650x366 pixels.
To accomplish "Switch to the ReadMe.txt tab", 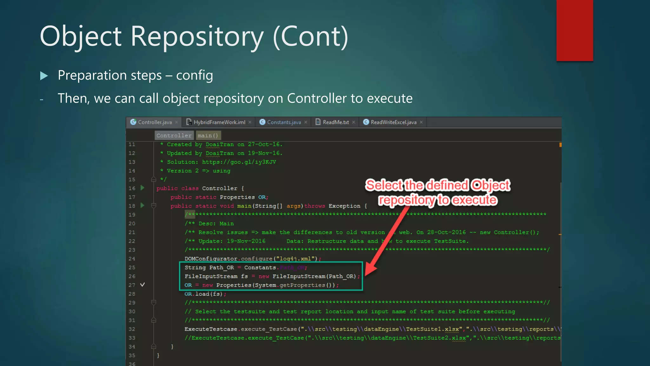I will click(336, 122).
